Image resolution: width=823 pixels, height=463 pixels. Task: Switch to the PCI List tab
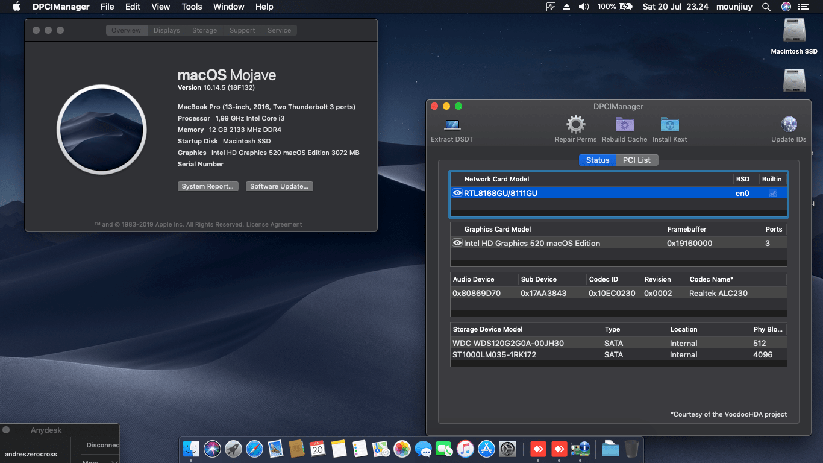pos(637,160)
